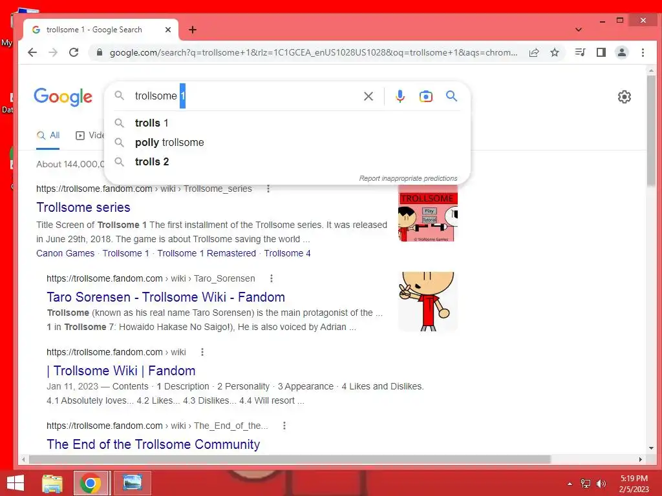Screen dimensions: 662x496
Task: Open the clock showing 5:19 PM 2/5/2023
Action: [634, 484]
